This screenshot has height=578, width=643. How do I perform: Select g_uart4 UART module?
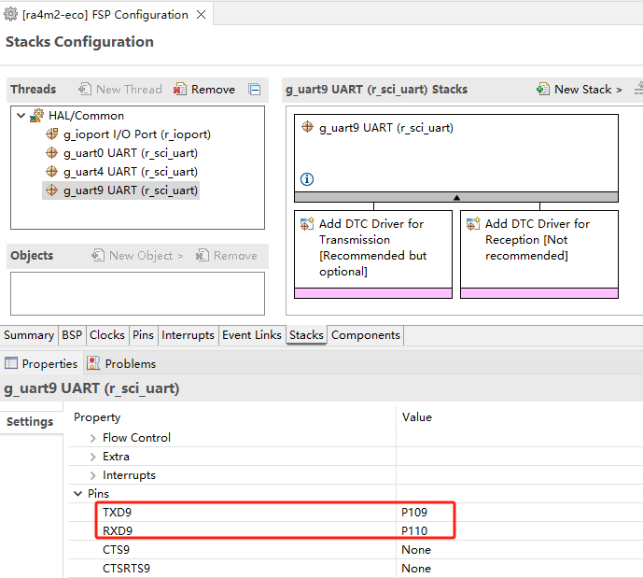(131, 172)
